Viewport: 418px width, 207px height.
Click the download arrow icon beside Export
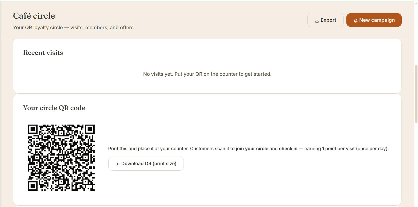(x=317, y=21)
